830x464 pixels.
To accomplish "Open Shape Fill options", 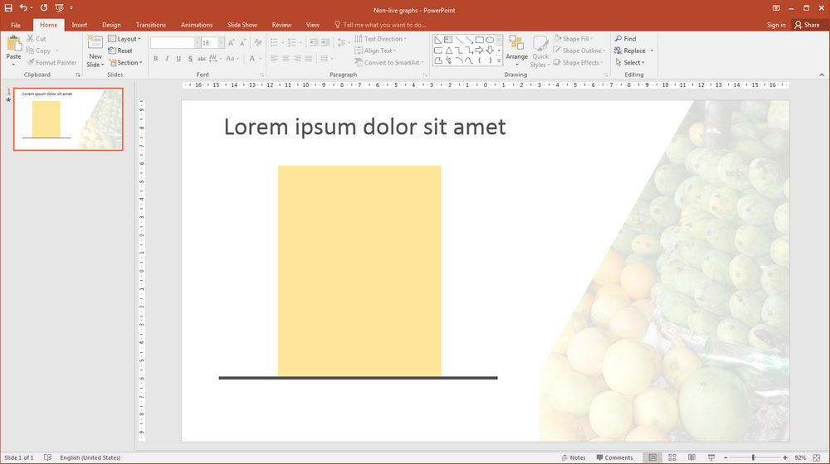I will 574,39.
